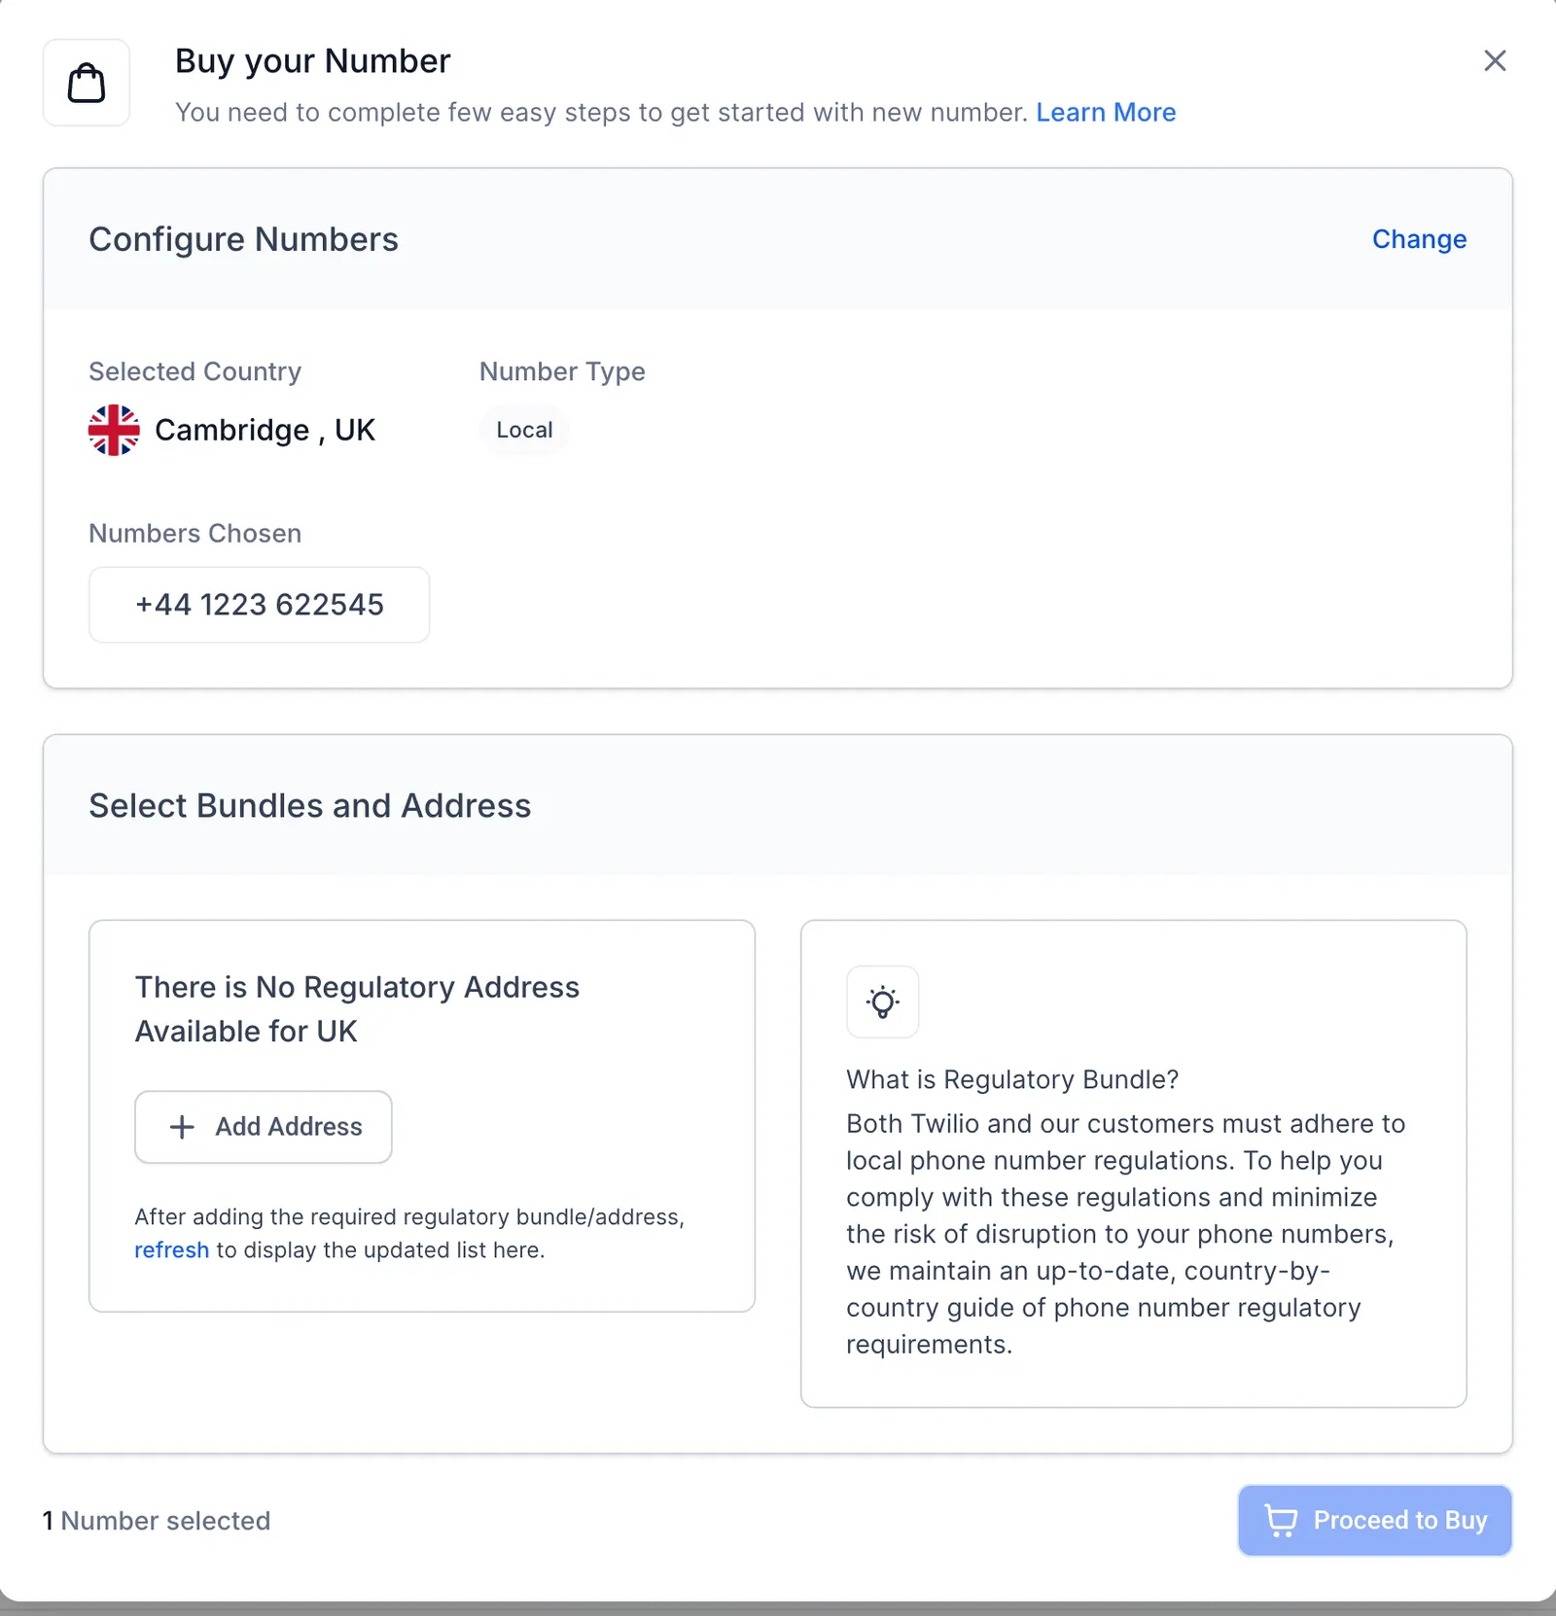The image size is (1556, 1616).
Task: Select the Local number type badge
Action: coord(524,430)
